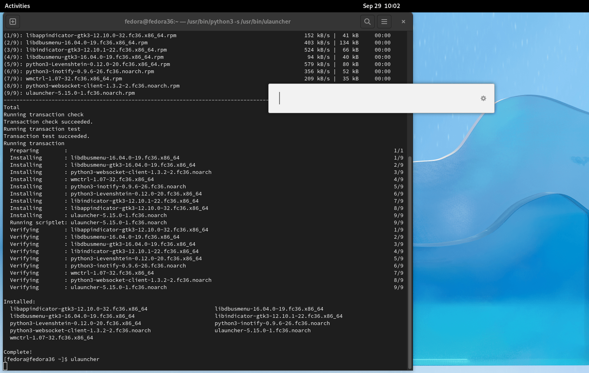Click the 'Running transaction check' line

click(44, 115)
